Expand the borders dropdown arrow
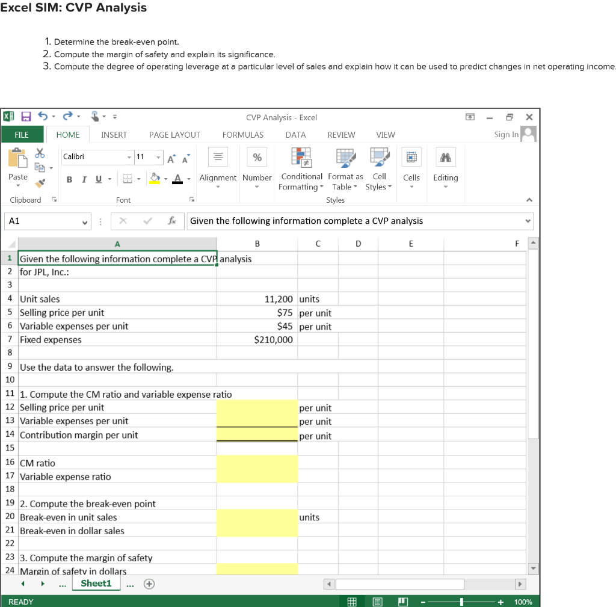The width and height of the screenshot is (616, 607). pos(139,179)
